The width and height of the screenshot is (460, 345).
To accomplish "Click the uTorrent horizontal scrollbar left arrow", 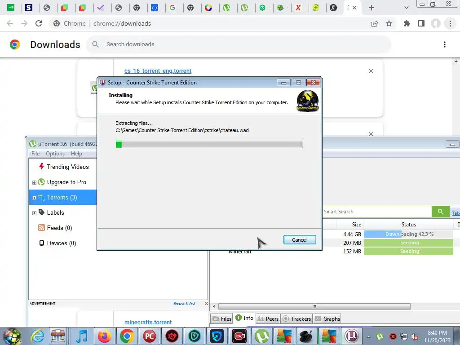I will click(x=214, y=306).
